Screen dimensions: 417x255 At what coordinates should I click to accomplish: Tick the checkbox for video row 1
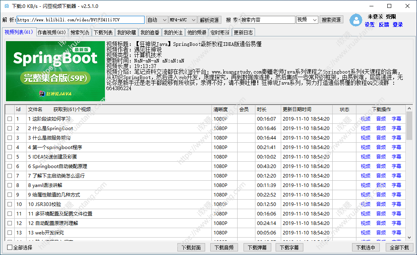[x=10, y=119]
